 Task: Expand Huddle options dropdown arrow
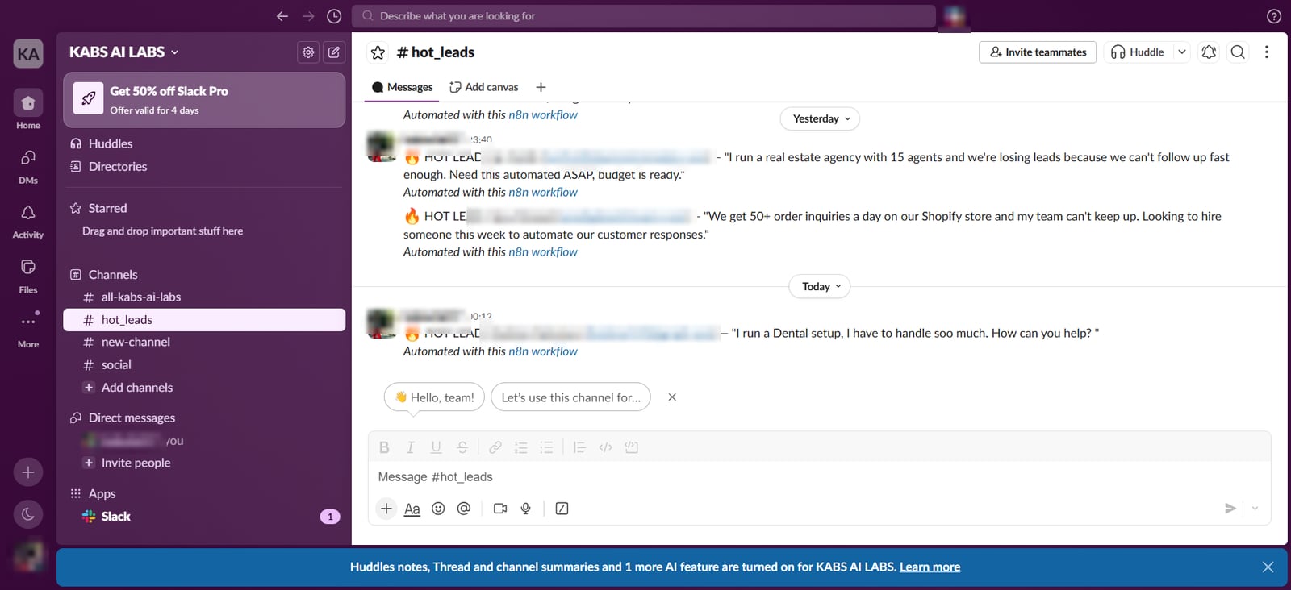pos(1182,52)
